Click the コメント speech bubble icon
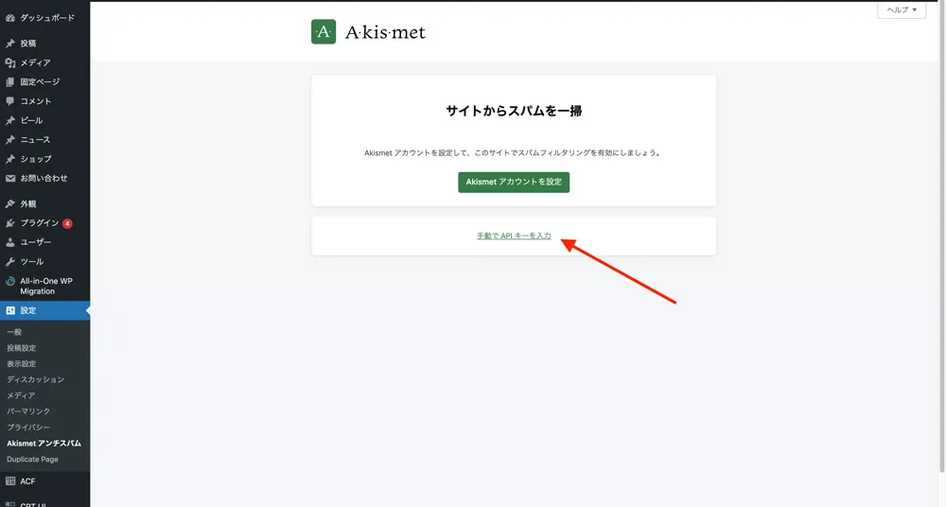The width and height of the screenshot is (946, 507). point(10,101)
